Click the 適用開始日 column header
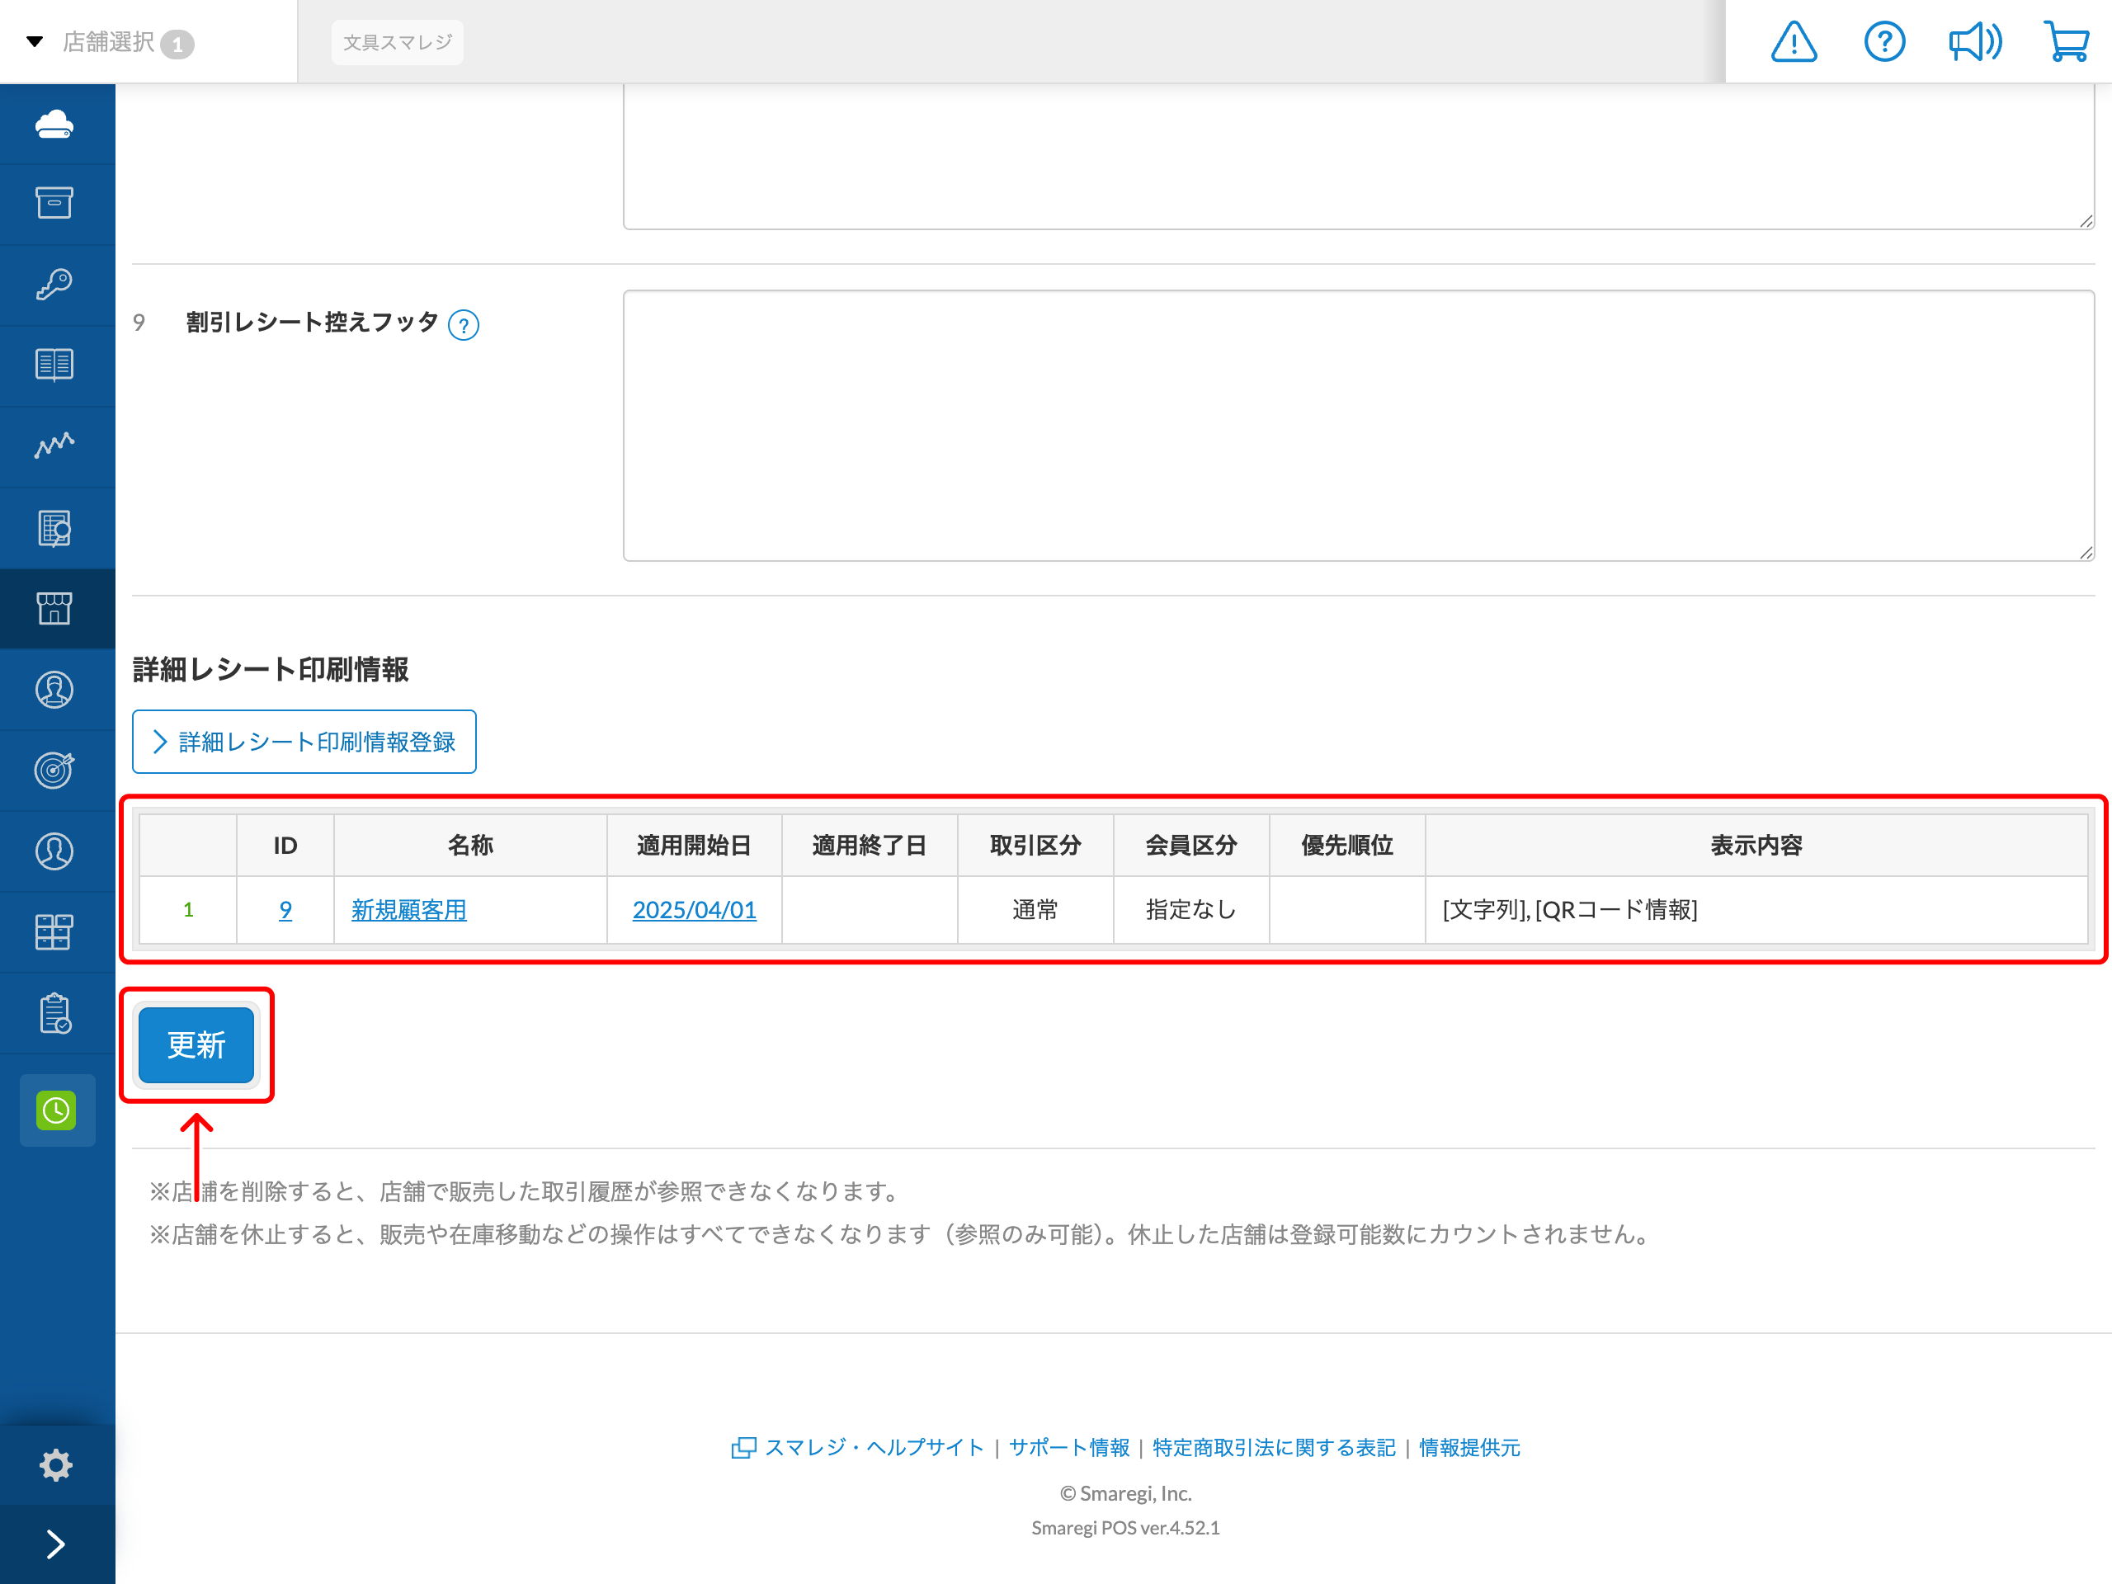2112x1584 pixels. click(x=694, y=845)
